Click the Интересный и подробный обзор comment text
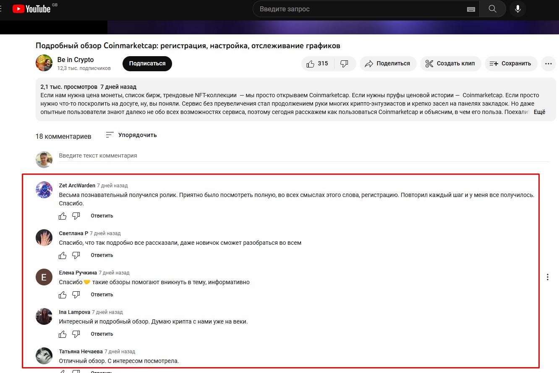This screenshot has width=559, height=373. (x=153, y=321)
